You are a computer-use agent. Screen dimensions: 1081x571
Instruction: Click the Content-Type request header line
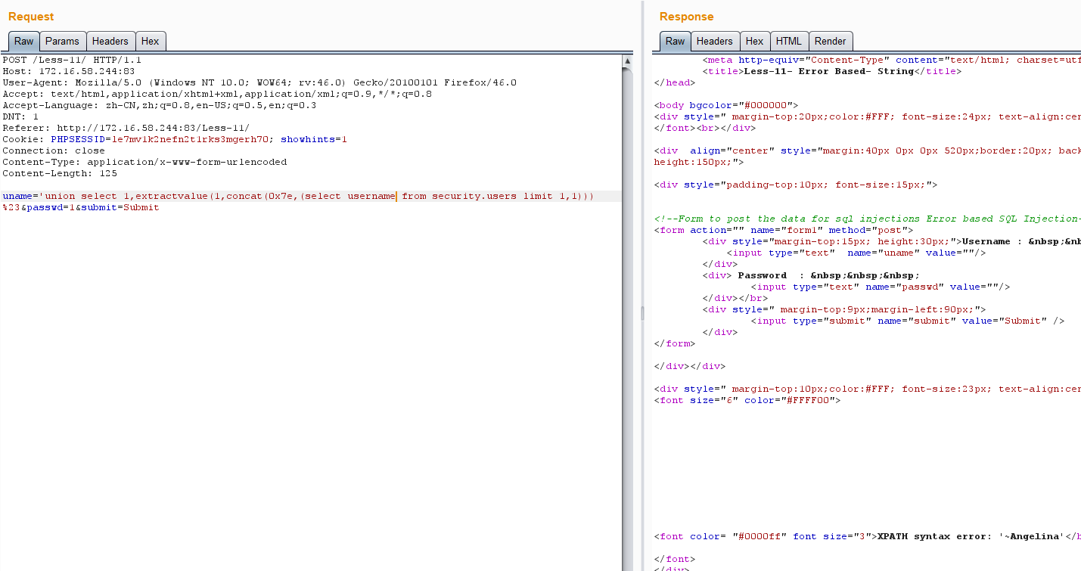pyautogui.click(x=144, y=162)
